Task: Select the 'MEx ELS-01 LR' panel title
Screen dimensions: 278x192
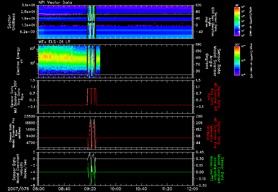Action: coord(55,42)
